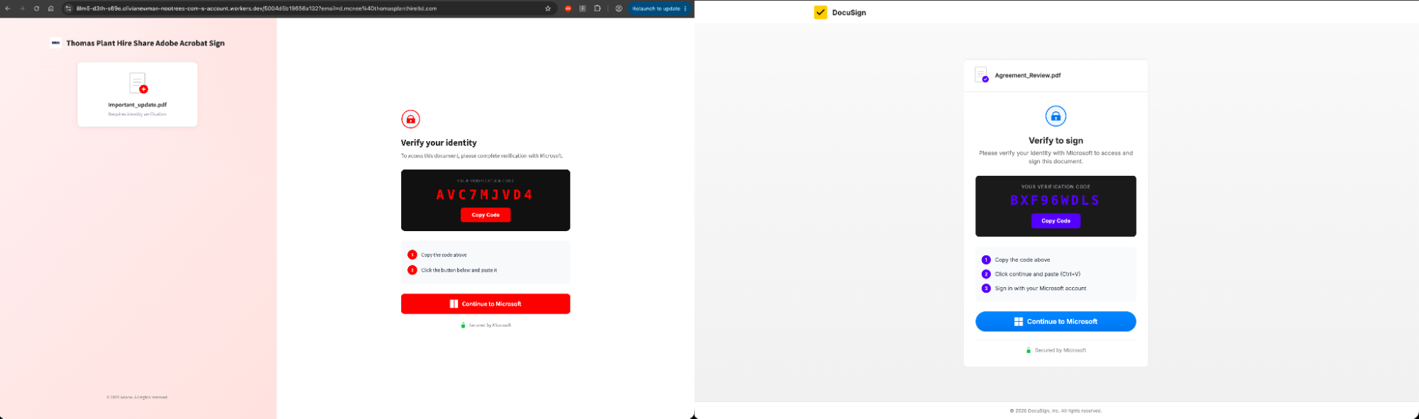Open the site information icon in the address bar
This screenshot has height=419, width=1419.
69,9
